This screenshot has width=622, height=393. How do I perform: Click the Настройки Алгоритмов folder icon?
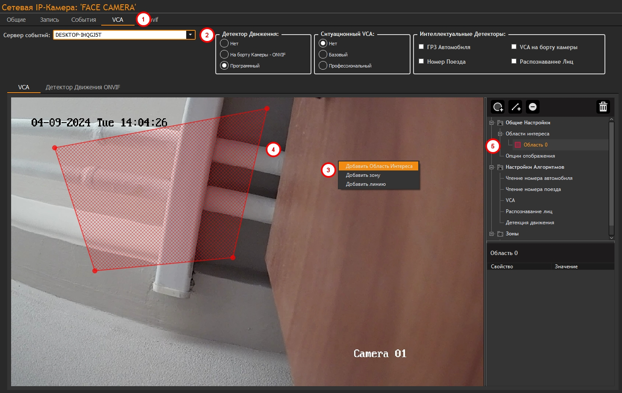500,167
